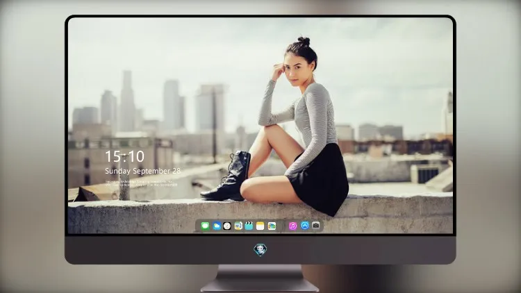The width and height of the screenshot is (521, 293).
Task: Click the 15:10 clock widget
Action: click(x=124, y=156)
